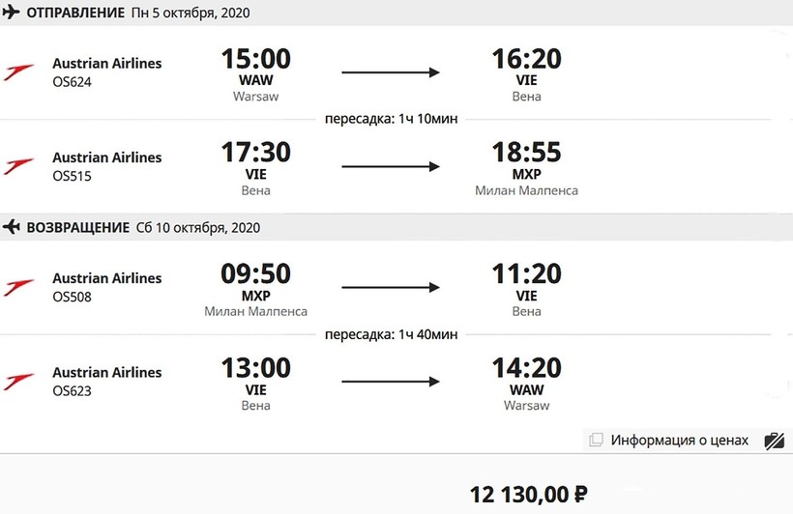Click the total price 12 130,00 ₽

[x=528, y=495]
